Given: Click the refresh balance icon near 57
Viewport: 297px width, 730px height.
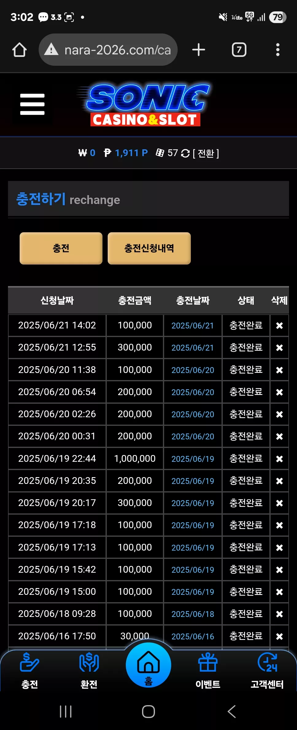Looking at the screenshot, I should coord(185,153).
